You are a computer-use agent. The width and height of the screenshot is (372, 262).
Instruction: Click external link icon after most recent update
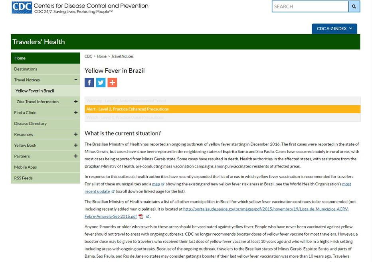[113, 191]
